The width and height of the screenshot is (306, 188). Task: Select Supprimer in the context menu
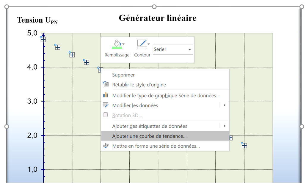point(165,75)
